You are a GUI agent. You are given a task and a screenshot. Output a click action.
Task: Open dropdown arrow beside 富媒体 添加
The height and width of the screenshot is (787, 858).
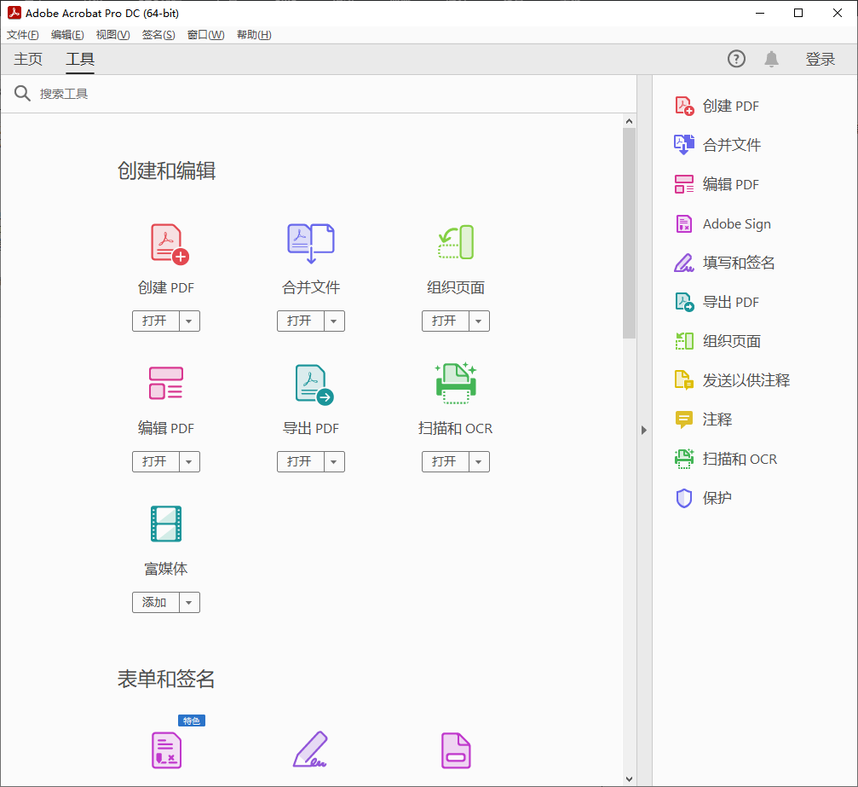point(189,603)
